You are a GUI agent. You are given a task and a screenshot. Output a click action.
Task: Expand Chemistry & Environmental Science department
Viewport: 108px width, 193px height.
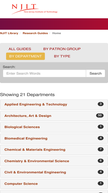54,161
